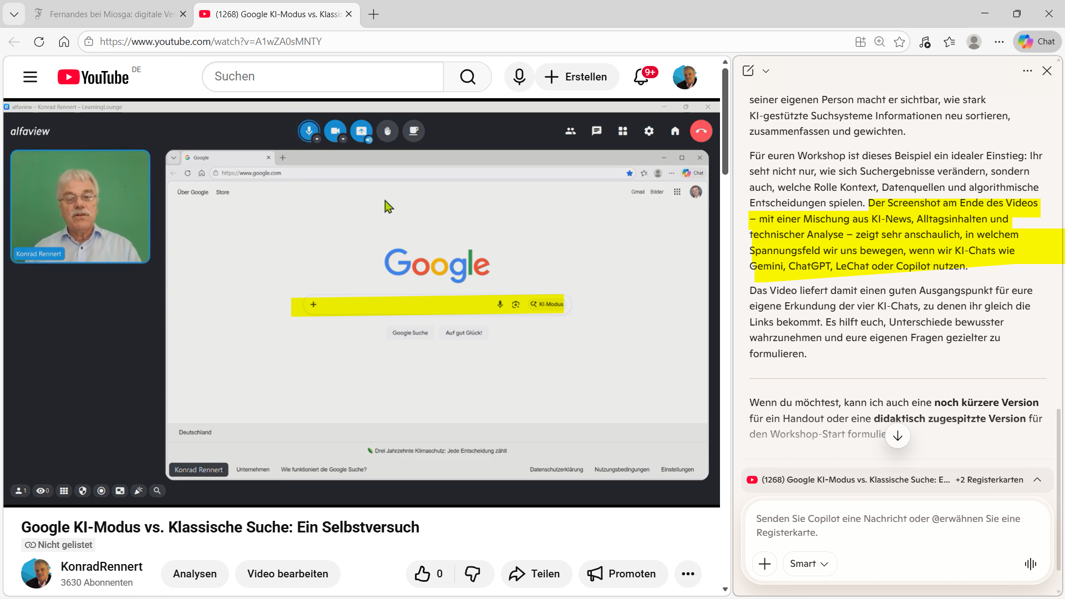Collapse the attached Registerkarten list
The width and height of the screenshot is (1065, 599).
(1037, 480)
